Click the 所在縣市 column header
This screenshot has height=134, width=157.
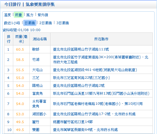(x=101, y=39)
